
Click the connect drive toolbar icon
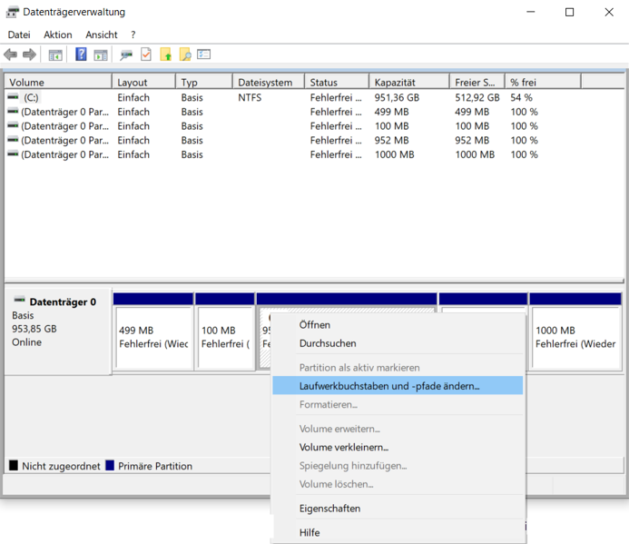[x=126, y=54]
